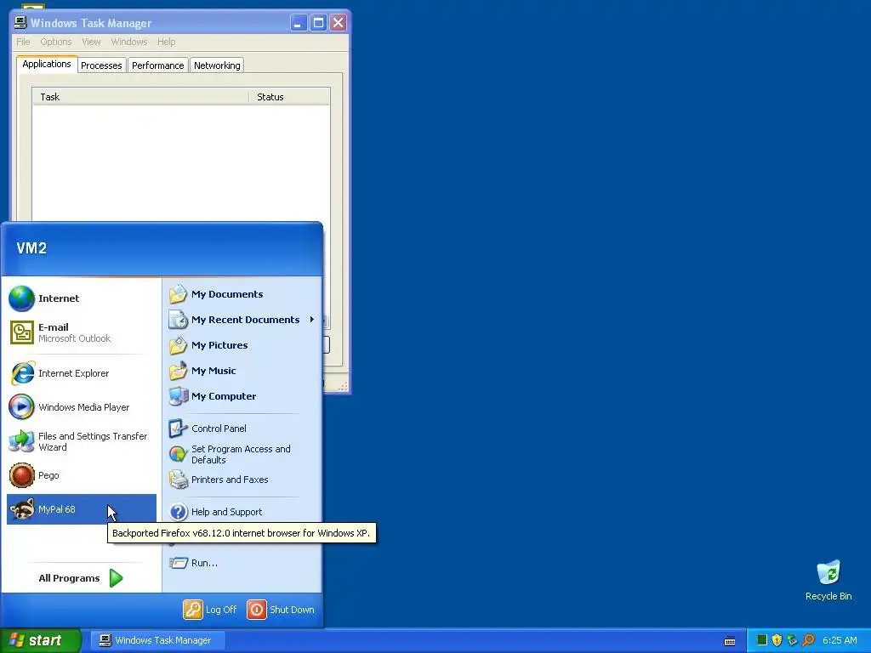The width and height of the screenshot is (871, 653).
Task: Click the taskbar clock showing 6:25 AM
Action: [x=840, y=640]
